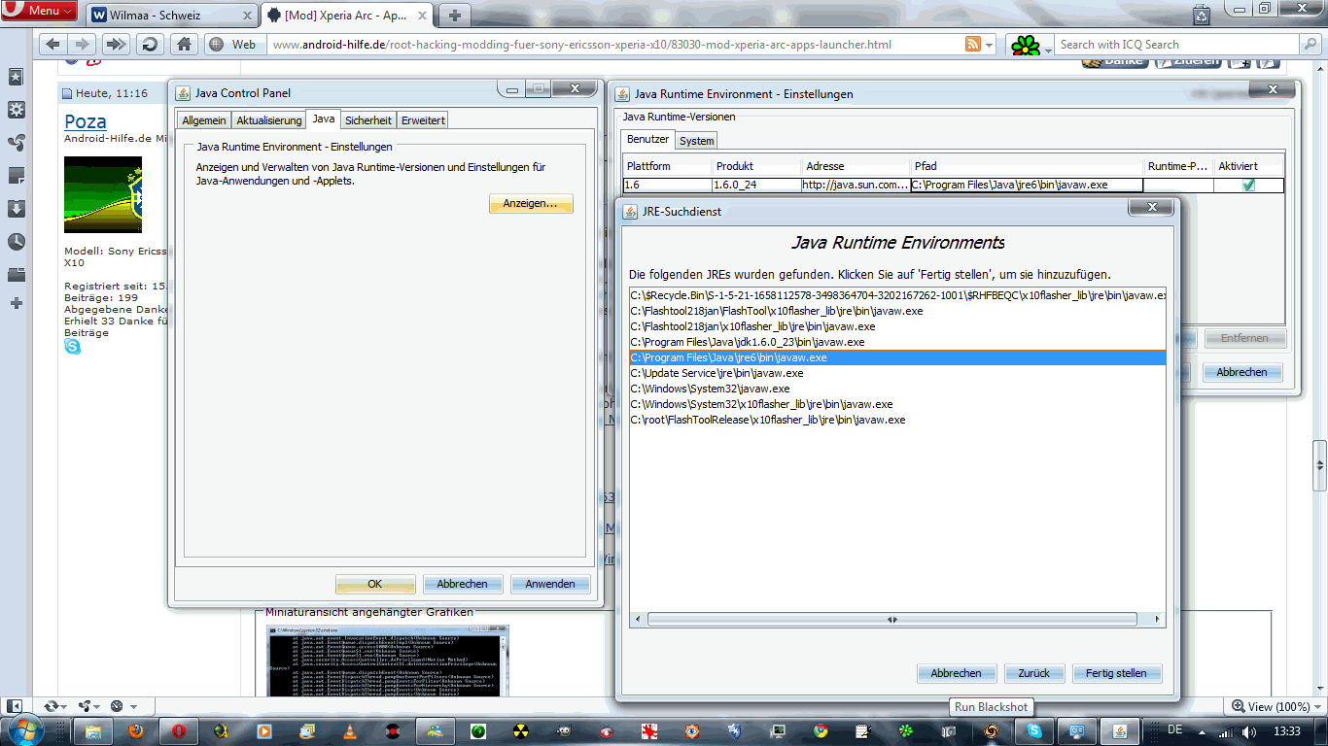Select C:\Windows\System32\javaw.exe entry
This screenshot has height=746, width=1328.
point(897,389)
